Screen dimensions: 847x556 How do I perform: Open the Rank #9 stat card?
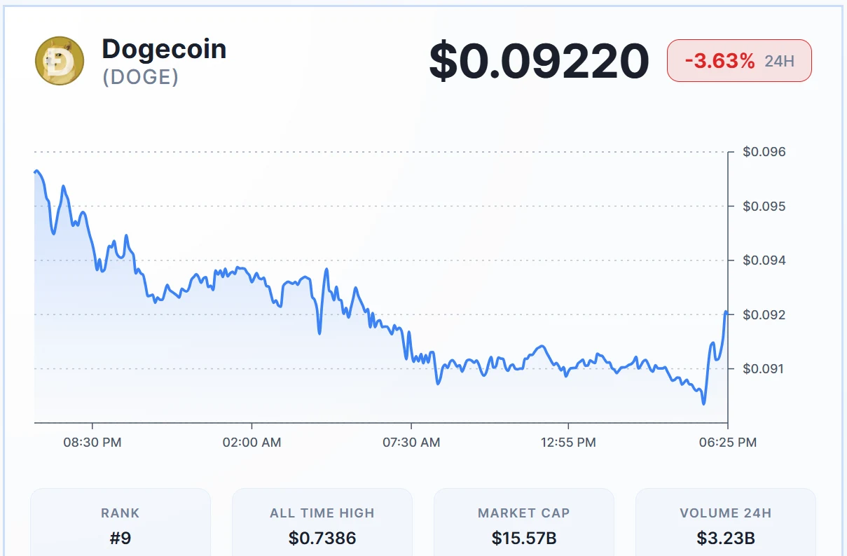[120, 524]
